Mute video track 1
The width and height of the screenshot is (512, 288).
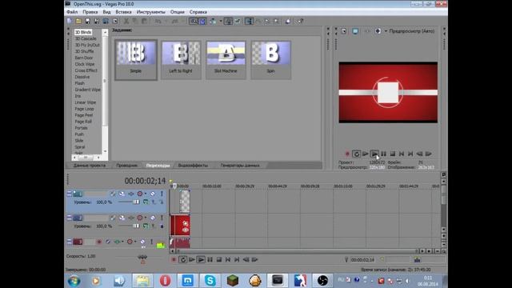(x=153, y=194)
